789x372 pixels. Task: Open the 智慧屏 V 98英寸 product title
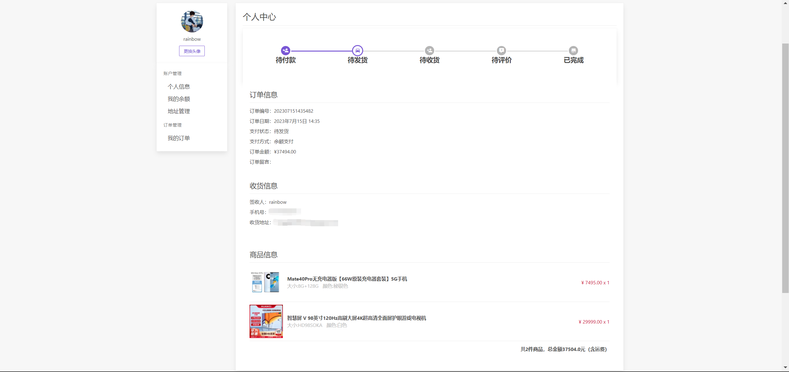pos(356,318)
